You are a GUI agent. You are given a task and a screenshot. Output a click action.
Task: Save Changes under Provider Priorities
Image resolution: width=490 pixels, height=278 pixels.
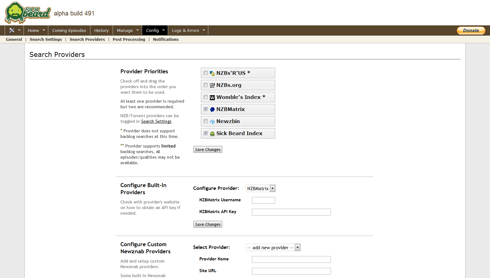(x=208, y=149)
